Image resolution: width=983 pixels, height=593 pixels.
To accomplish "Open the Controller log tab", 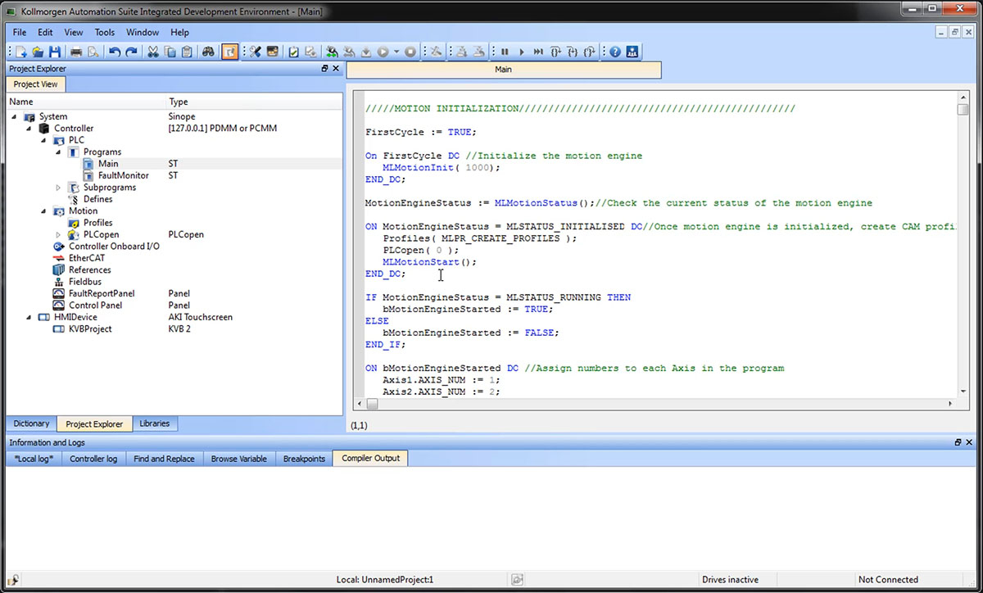I will click(x=93, y=459).
